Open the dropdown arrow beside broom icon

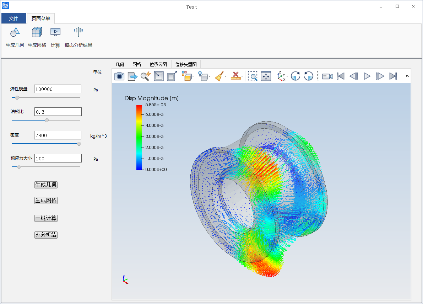(226, 77)
